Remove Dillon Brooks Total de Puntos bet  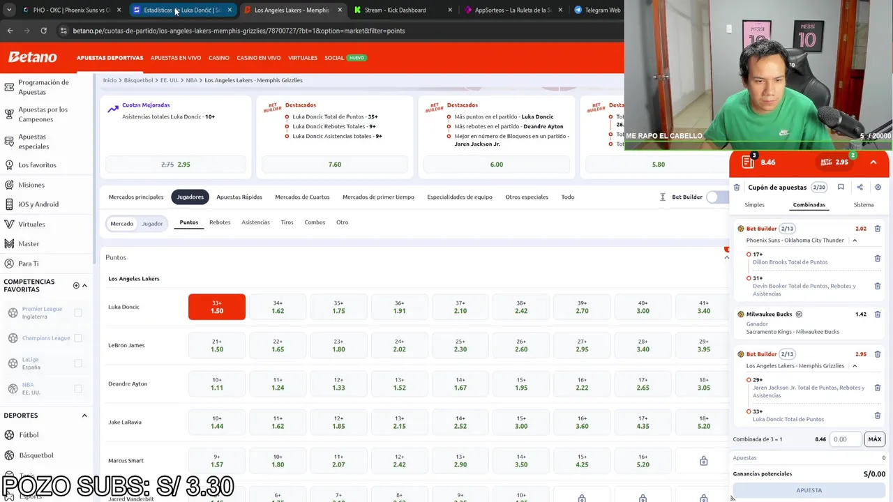[878, 258]
